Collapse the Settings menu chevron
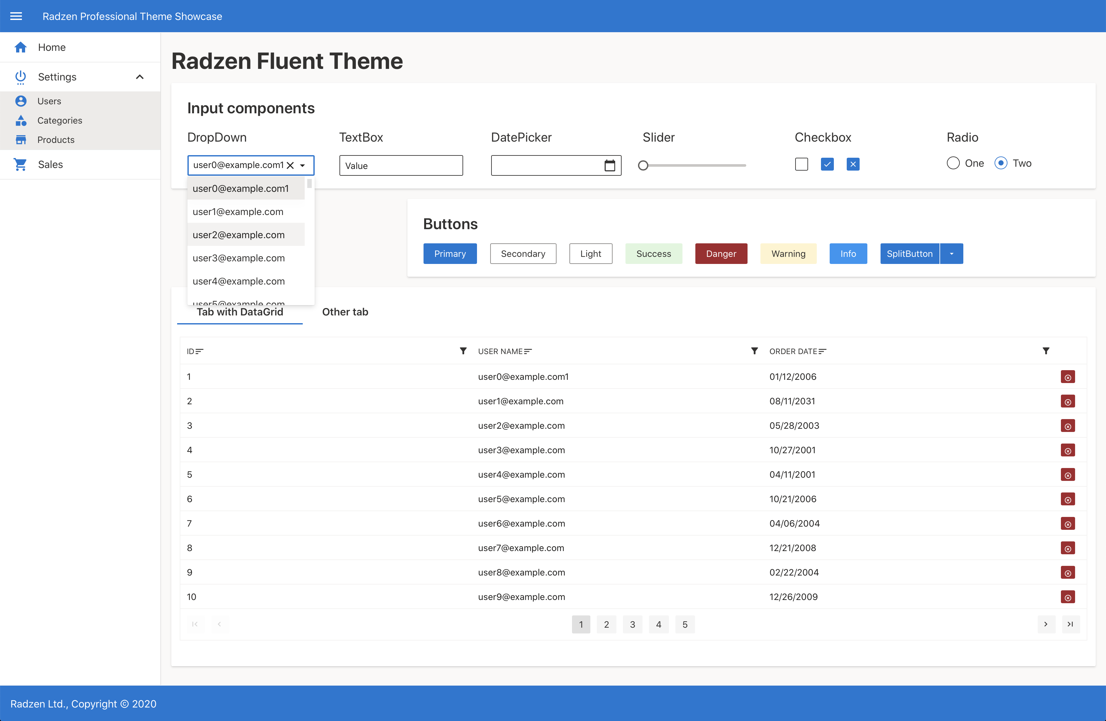1106x721 pixels. (139, 77)
